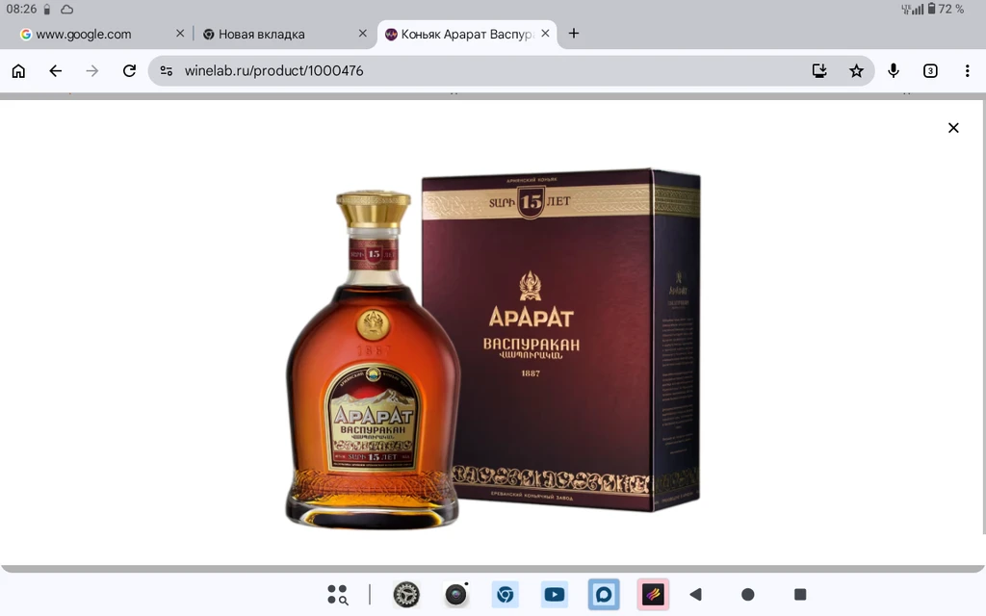This screenshot has height=616, width=986.
Task: Open site info icon in address bar
Action: (166, 71)
